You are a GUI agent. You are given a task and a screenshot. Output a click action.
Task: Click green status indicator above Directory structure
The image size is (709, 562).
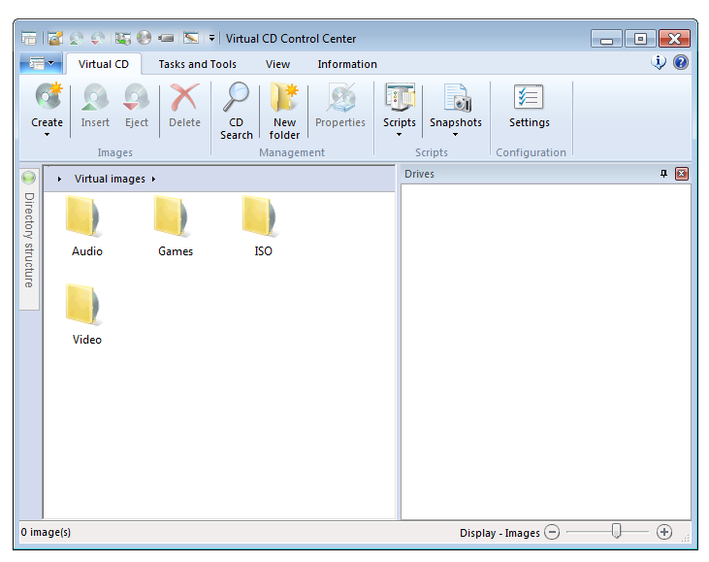[28, 178]
